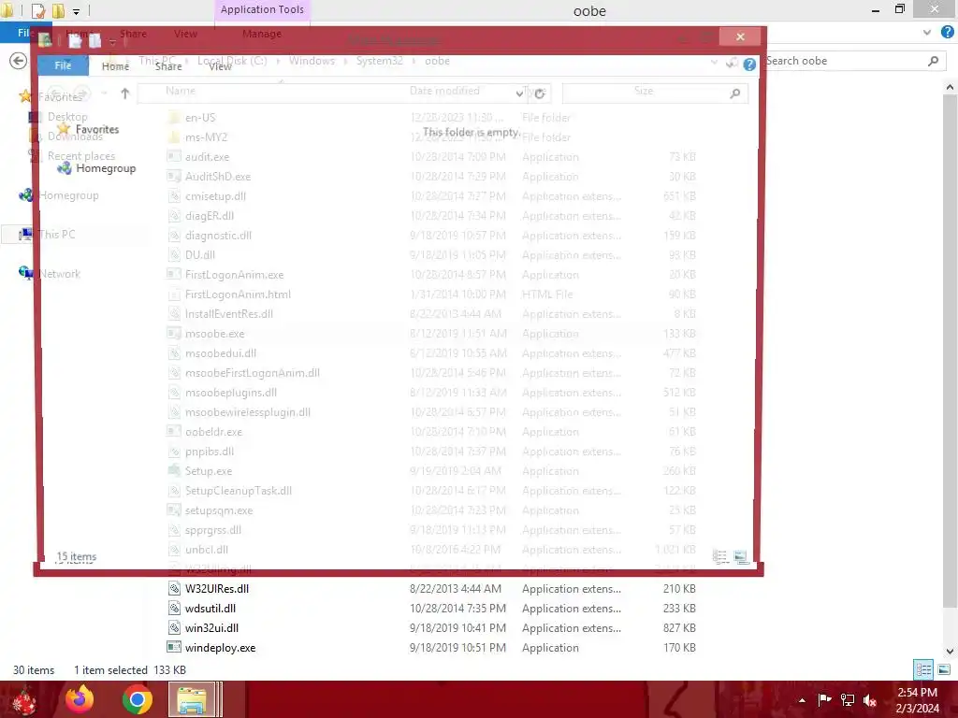Image resolution: width=958 pixels, height=718 pixels.
Task: Expand the oobe window ribbon chevron
Action: (927, 33)
